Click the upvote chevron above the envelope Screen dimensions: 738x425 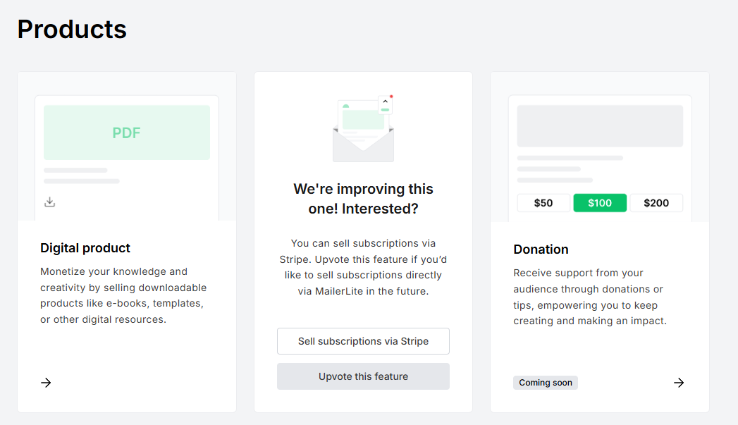385,101
